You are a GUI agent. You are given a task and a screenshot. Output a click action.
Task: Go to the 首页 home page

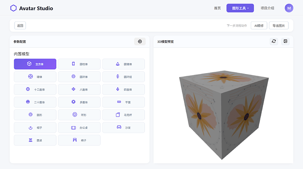point(217,8)
